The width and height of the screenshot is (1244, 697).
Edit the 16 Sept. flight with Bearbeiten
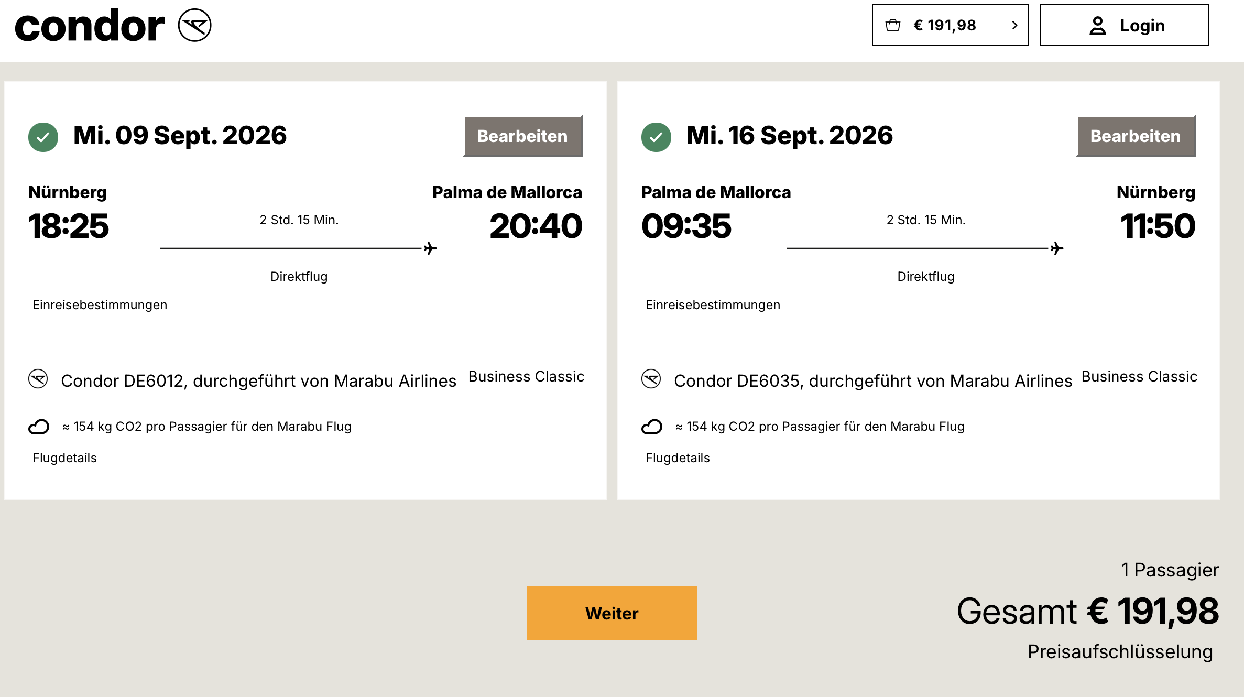click(1136, 136)
